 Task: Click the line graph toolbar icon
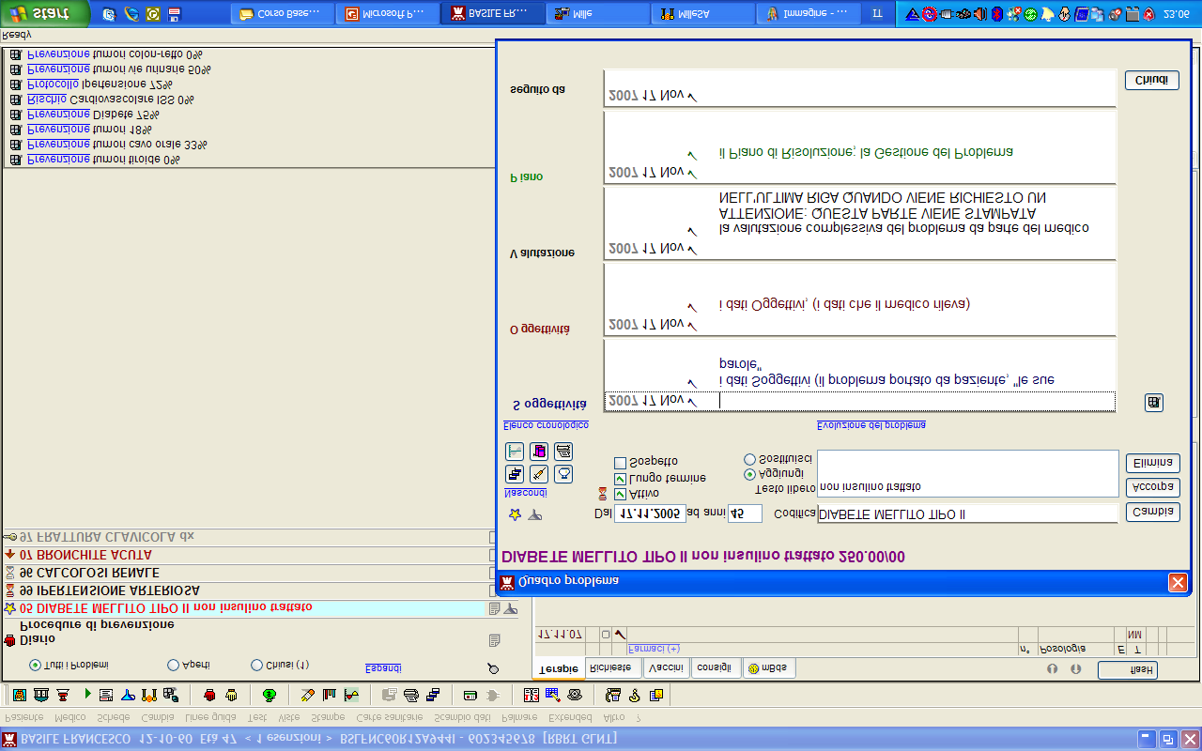[350, 695]
